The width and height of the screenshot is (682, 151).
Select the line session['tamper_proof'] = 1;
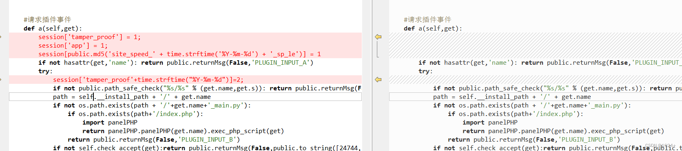click(89, 37)
